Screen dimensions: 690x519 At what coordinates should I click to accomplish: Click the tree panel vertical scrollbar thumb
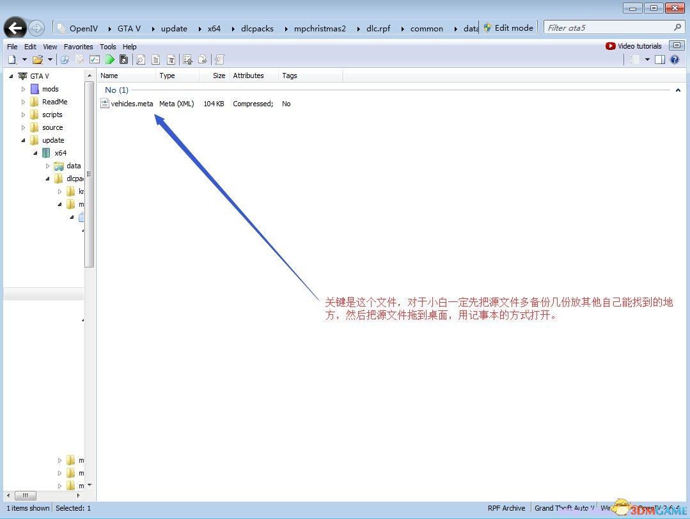pyautogui.click(x=90, y=174)
